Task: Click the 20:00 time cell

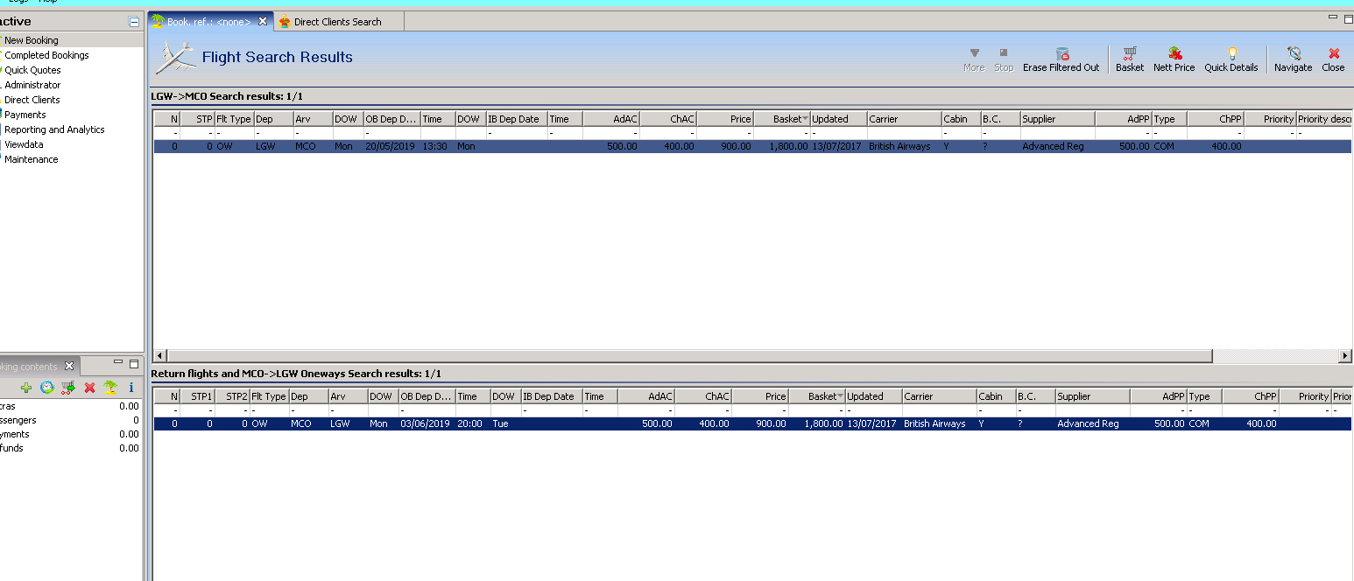Action: [x=470, y=424]
